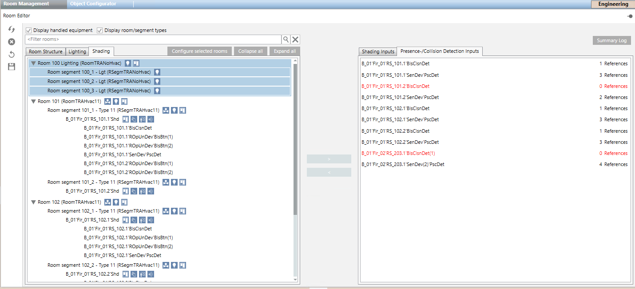Toggle the Display handled equipment checkbox
Image resolution: width=635 pixels, height=289 pixels.
[x=29, y=31]
